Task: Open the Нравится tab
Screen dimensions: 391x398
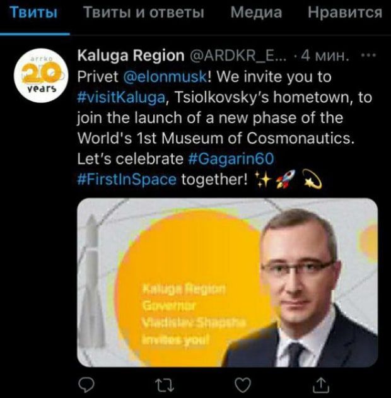Action: pos(345,12)
